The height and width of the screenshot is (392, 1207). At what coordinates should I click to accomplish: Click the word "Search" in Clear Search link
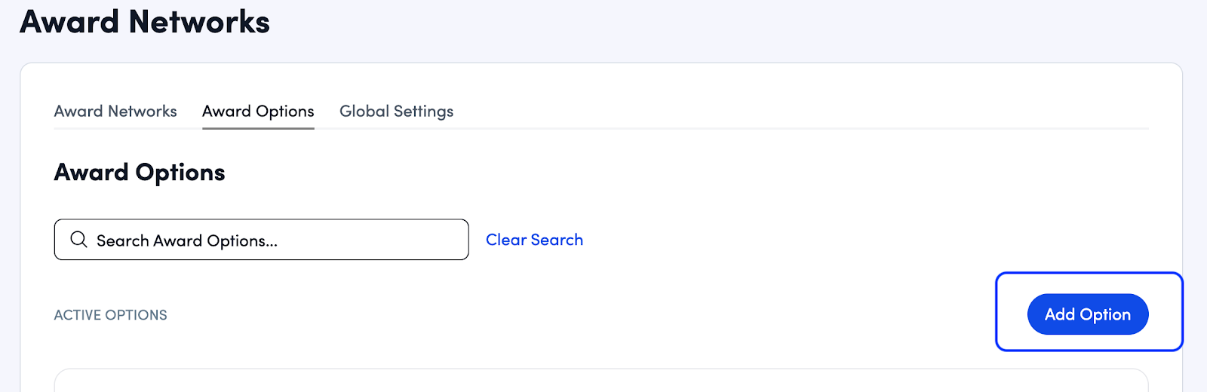557,240
